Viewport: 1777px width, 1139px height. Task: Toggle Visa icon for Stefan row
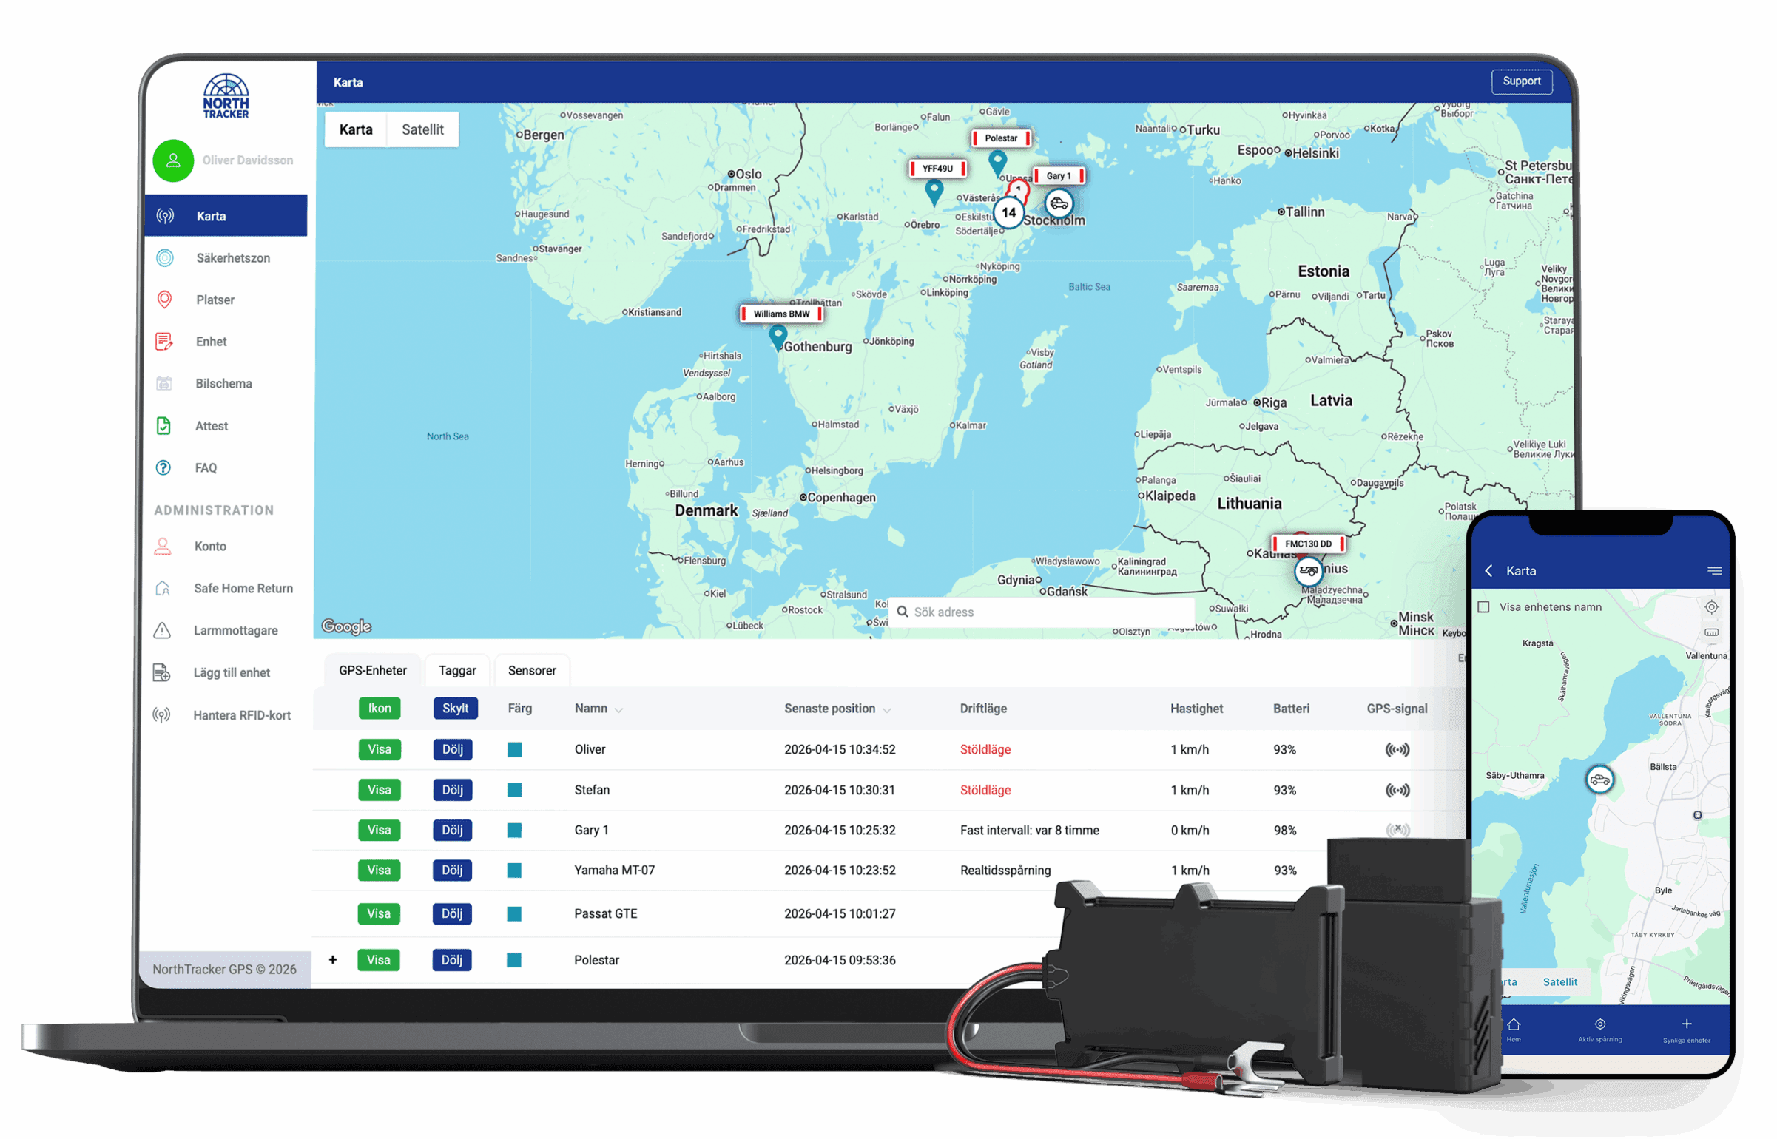379,790
